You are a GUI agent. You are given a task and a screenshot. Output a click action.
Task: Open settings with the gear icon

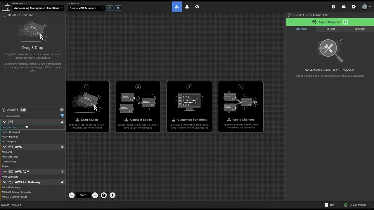click(354, 7)
